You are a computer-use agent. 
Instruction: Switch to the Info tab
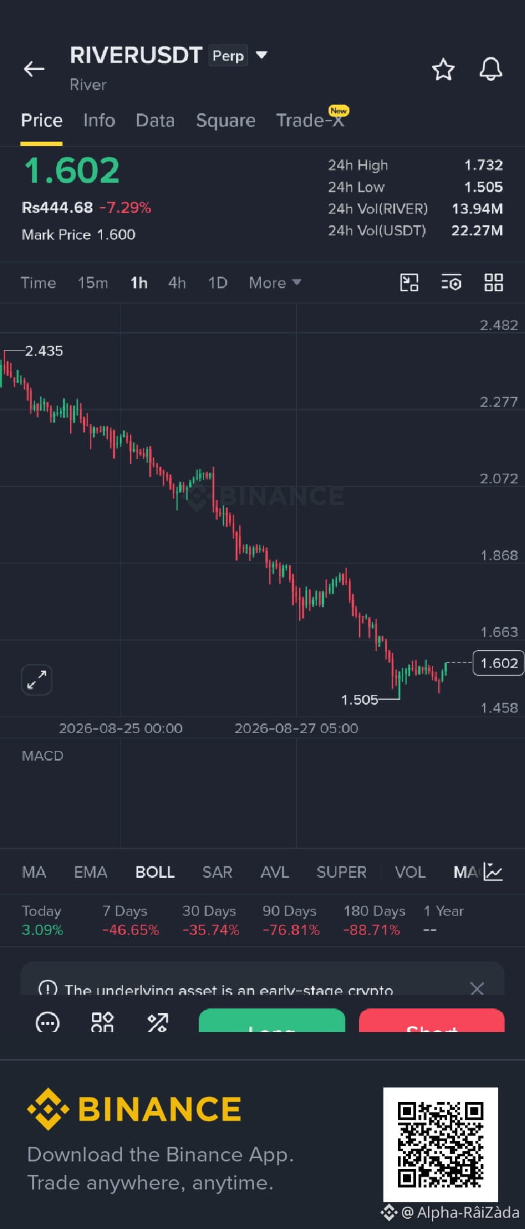(x=99, y=120)
